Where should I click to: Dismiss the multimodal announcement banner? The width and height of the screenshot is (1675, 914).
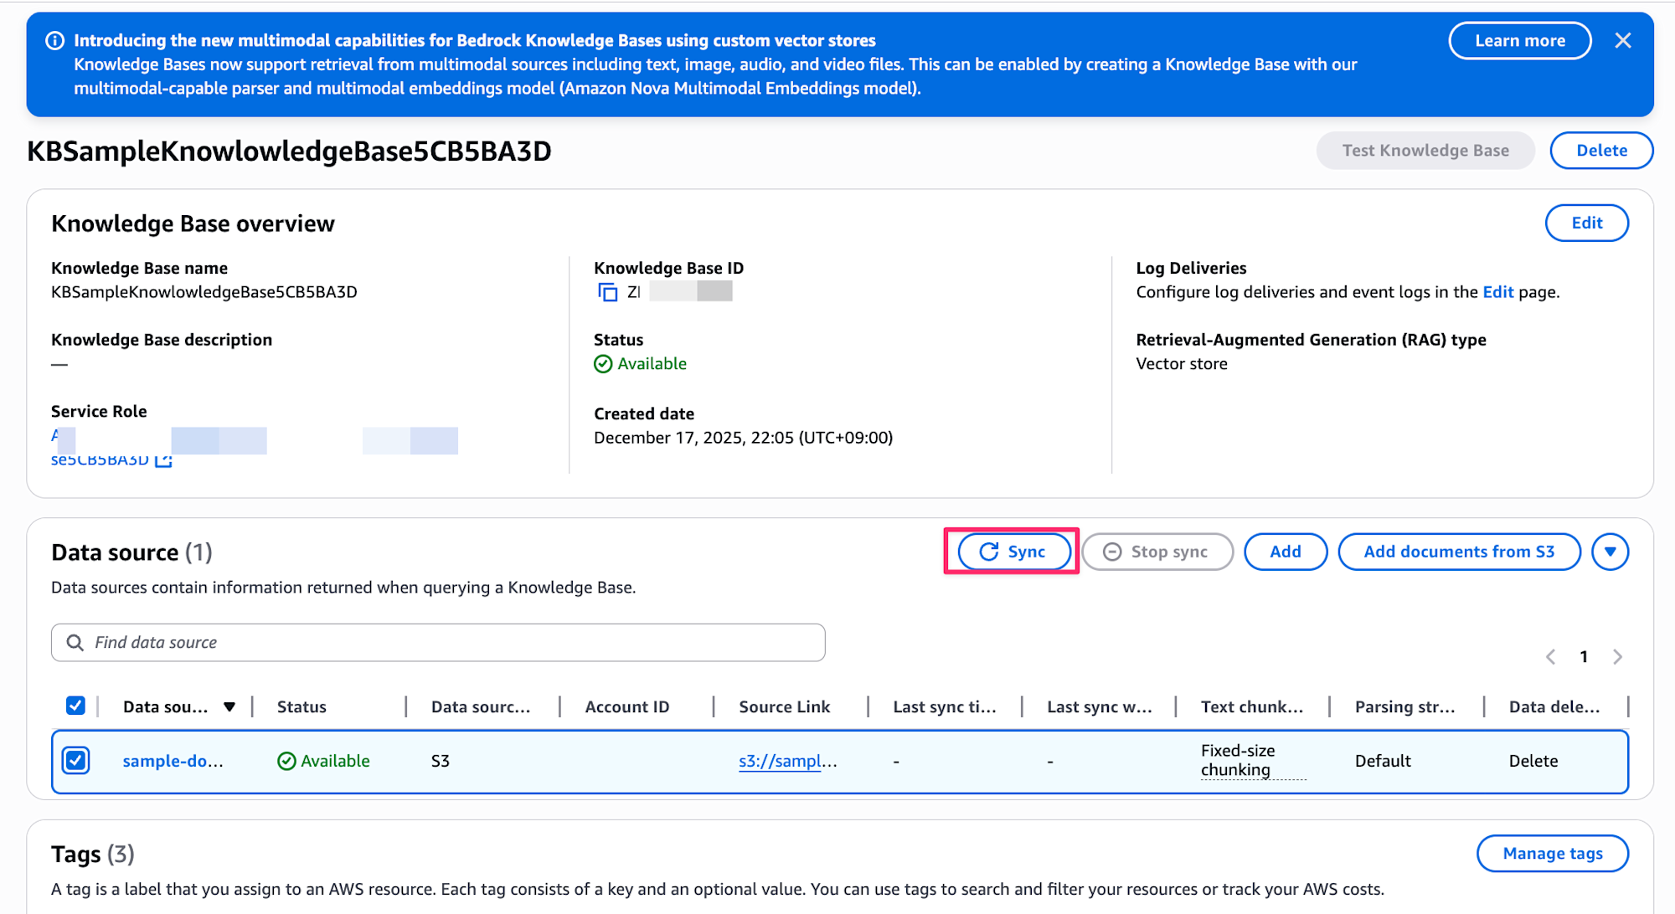point(1622,40)
